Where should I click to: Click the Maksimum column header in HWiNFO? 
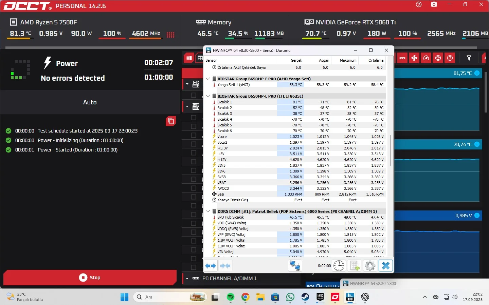point(345,60)
